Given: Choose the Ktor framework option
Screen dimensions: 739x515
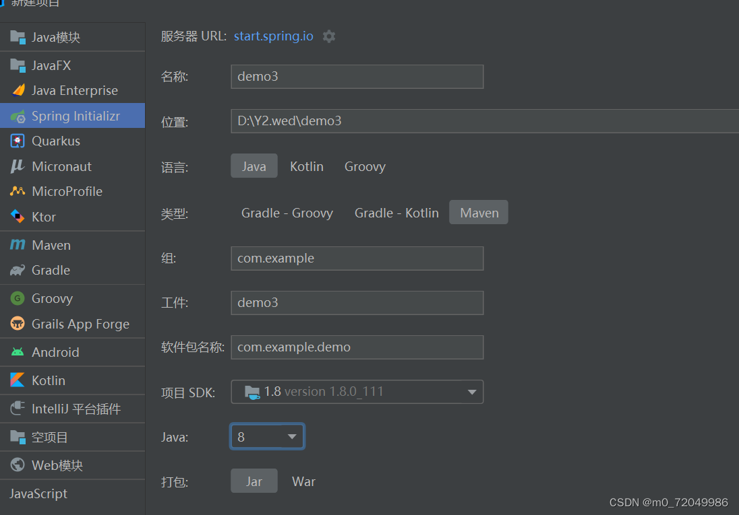Looking at the screenshot, I should [47, 216].
